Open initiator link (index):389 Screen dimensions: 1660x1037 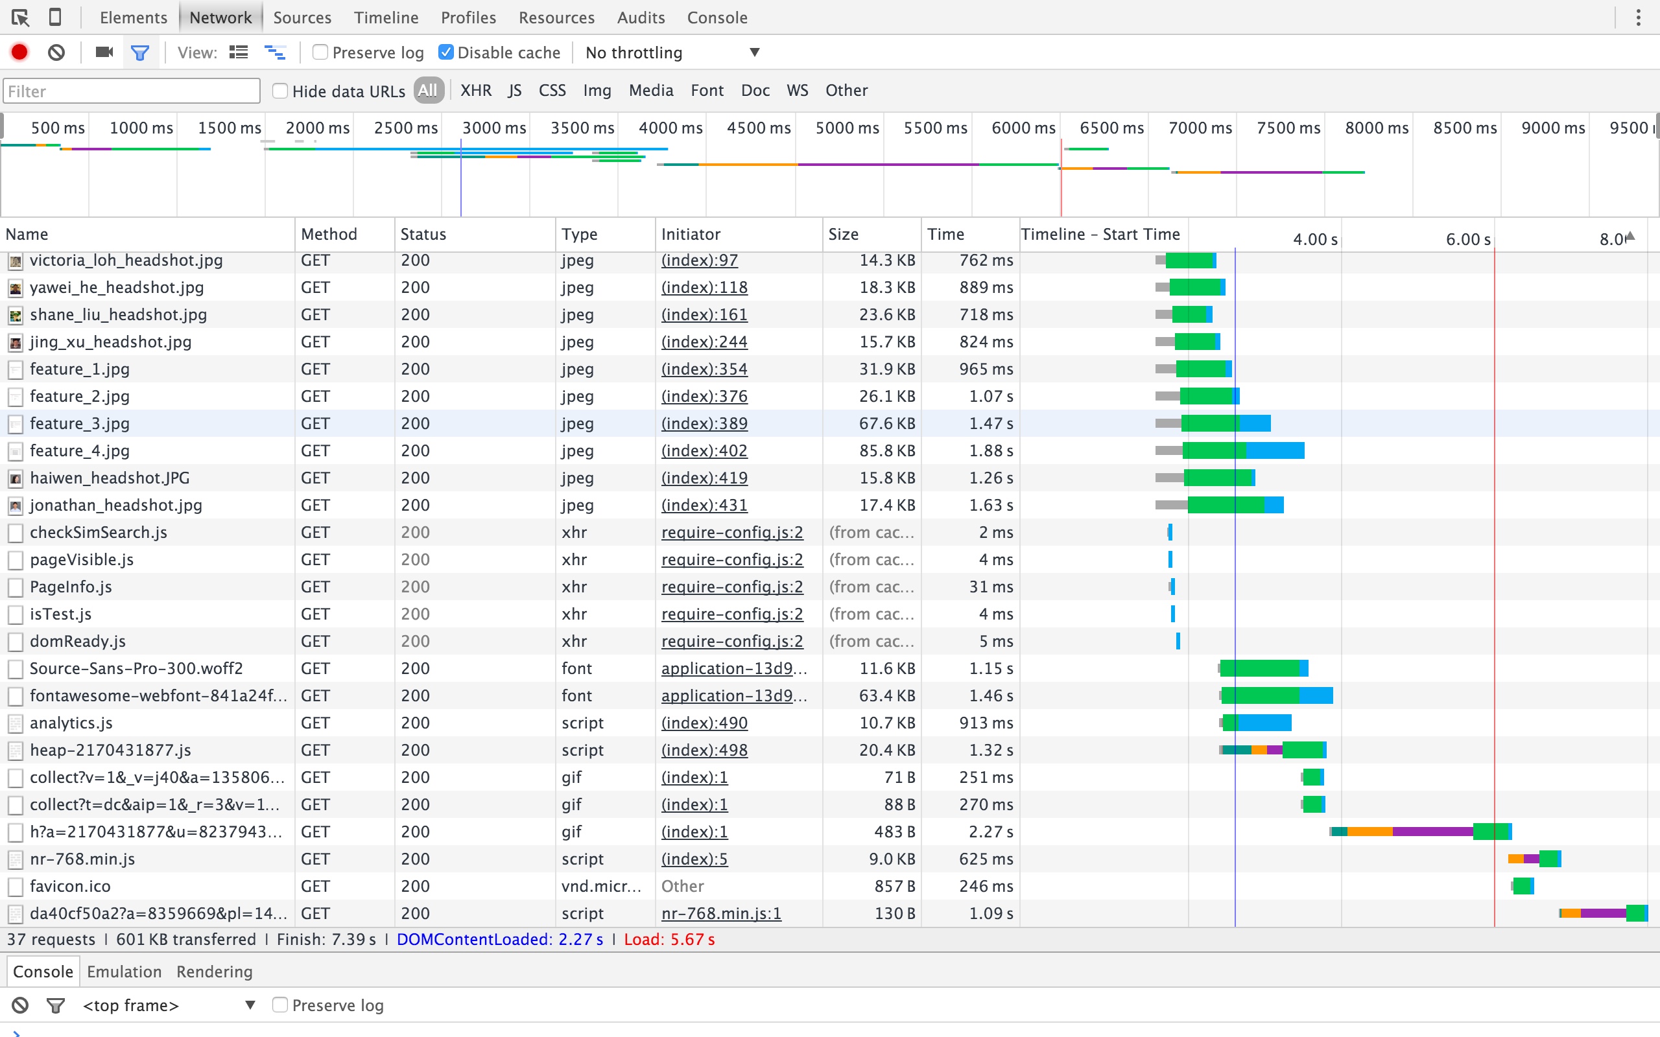(x=704, y=423)
